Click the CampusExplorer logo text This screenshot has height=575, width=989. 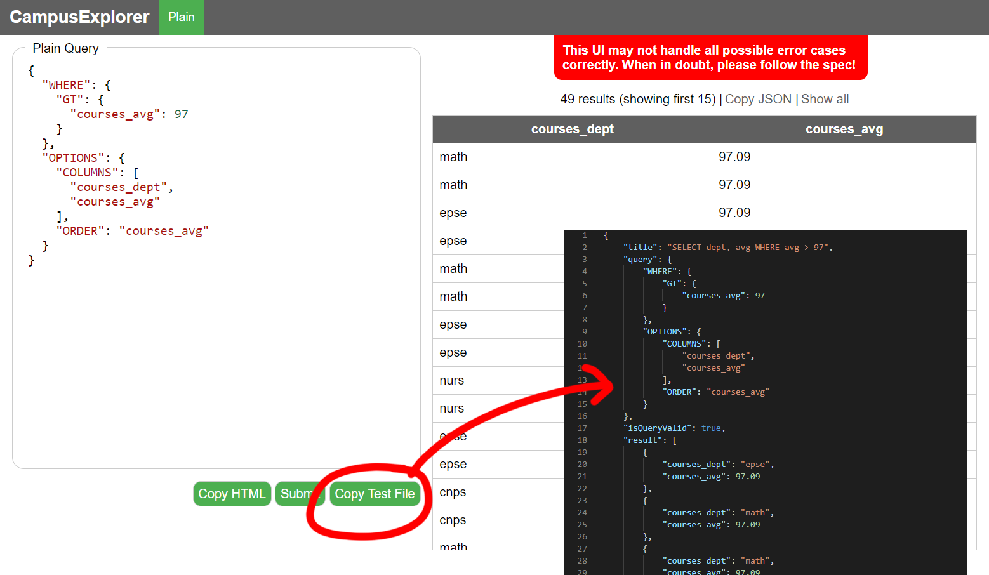[x=79, y=17]
